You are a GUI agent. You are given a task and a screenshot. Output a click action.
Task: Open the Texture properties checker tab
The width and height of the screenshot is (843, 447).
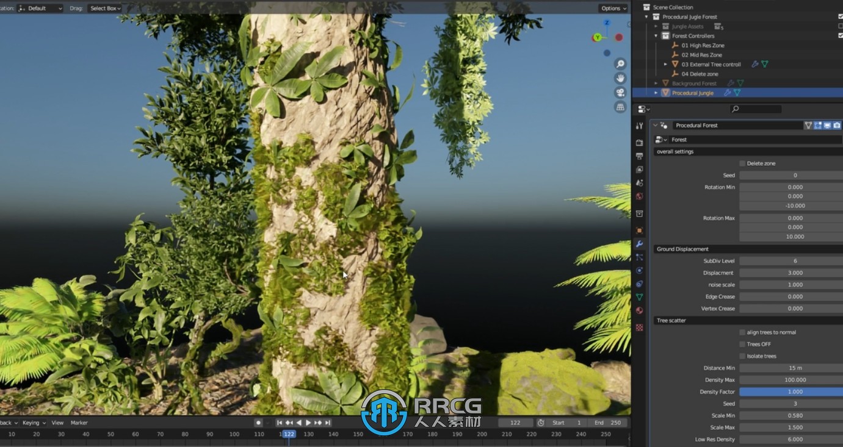(x=639, y=327)
